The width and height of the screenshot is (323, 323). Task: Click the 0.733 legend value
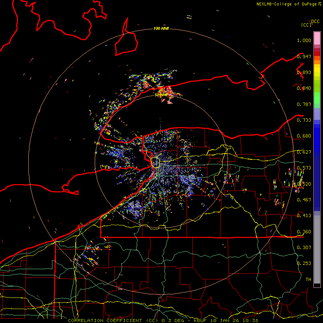tap(304, 120)
